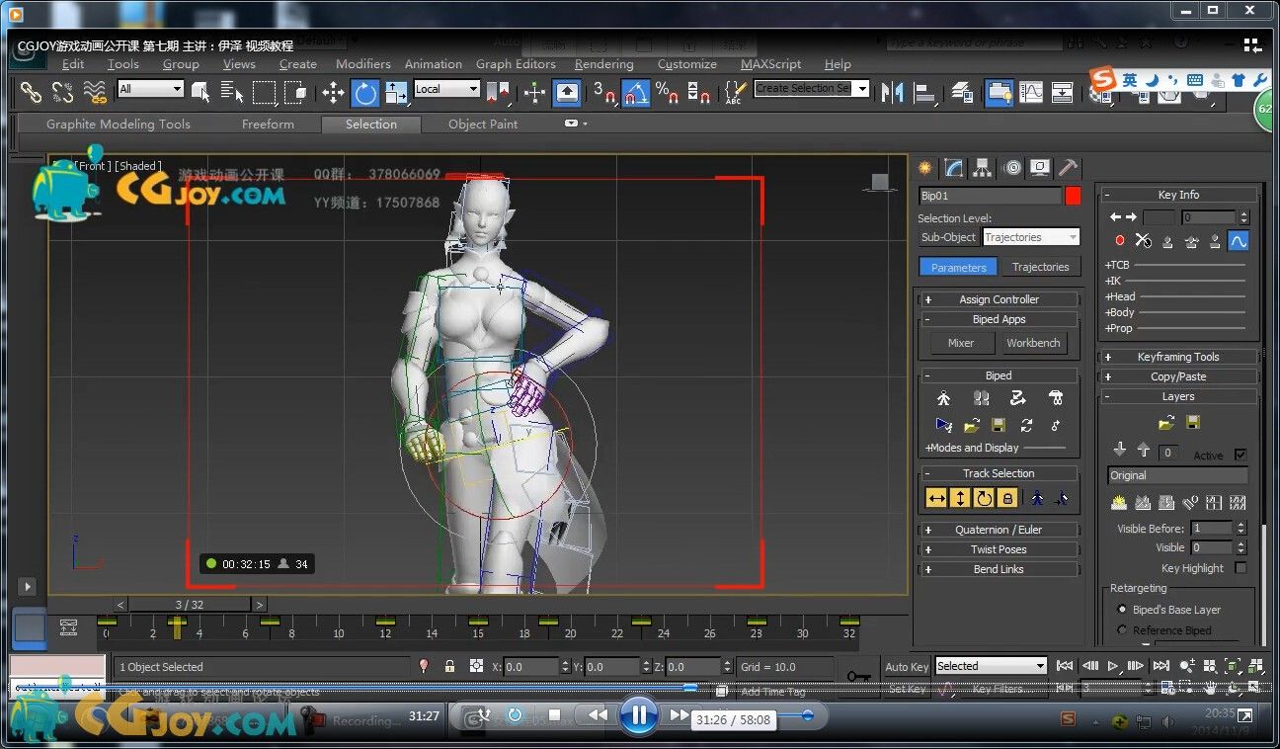1280x749 pixels.
Task: Activate the Select and Scale tool
Action: coord(396,93)
